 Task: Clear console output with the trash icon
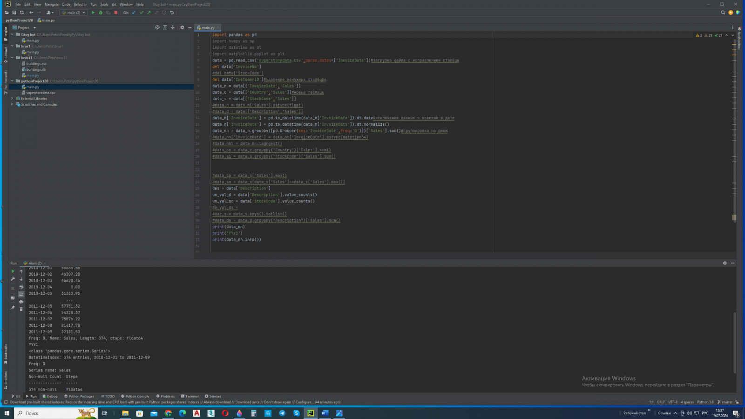[x=21, y=309]
